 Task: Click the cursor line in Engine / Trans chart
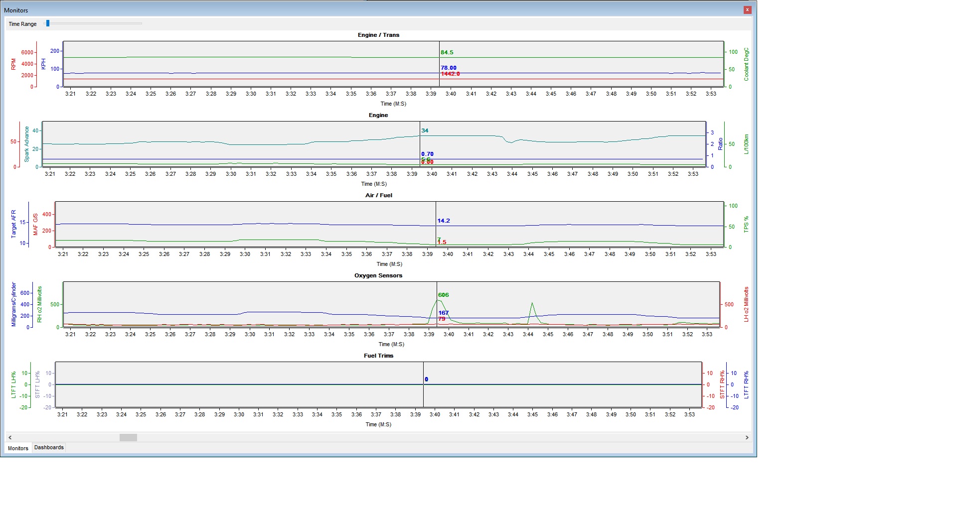coord(439,64)
